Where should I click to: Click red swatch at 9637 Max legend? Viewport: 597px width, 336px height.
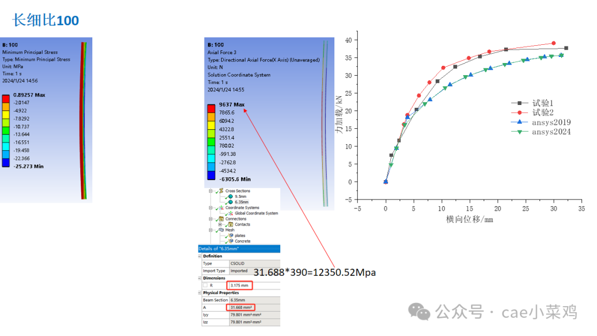point(211,108)
